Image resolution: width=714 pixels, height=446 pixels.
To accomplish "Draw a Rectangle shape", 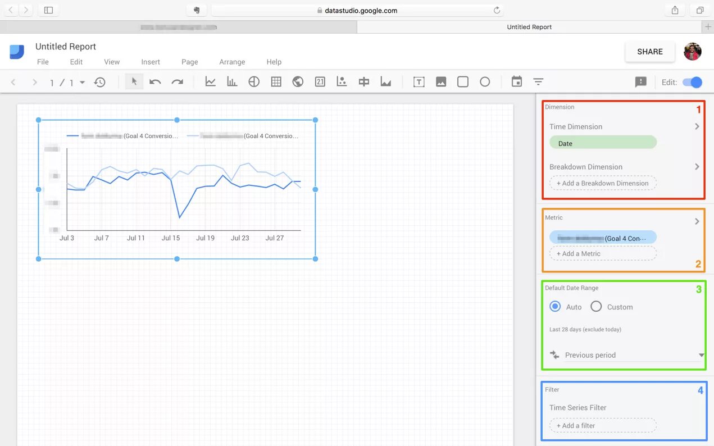I will click(x=463, y=82).
